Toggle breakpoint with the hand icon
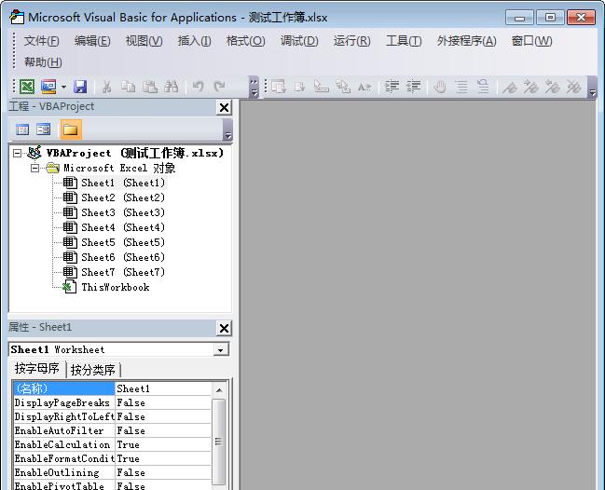Viewport: 605px width, 490px height. point(439,87)
